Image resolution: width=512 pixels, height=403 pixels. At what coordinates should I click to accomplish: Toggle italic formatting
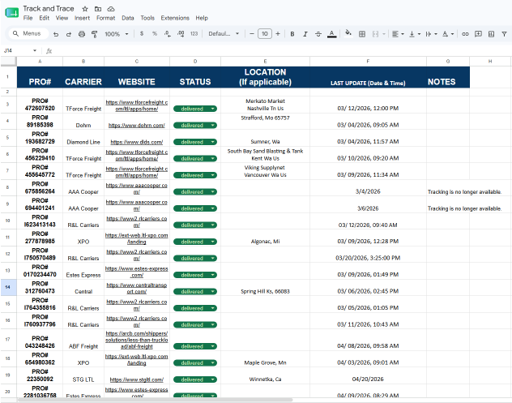pyautogui.click(x=305, y=34)
